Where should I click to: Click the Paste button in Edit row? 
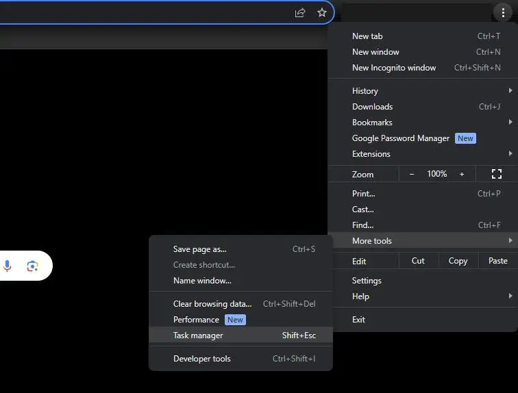[x=498, y=261]
